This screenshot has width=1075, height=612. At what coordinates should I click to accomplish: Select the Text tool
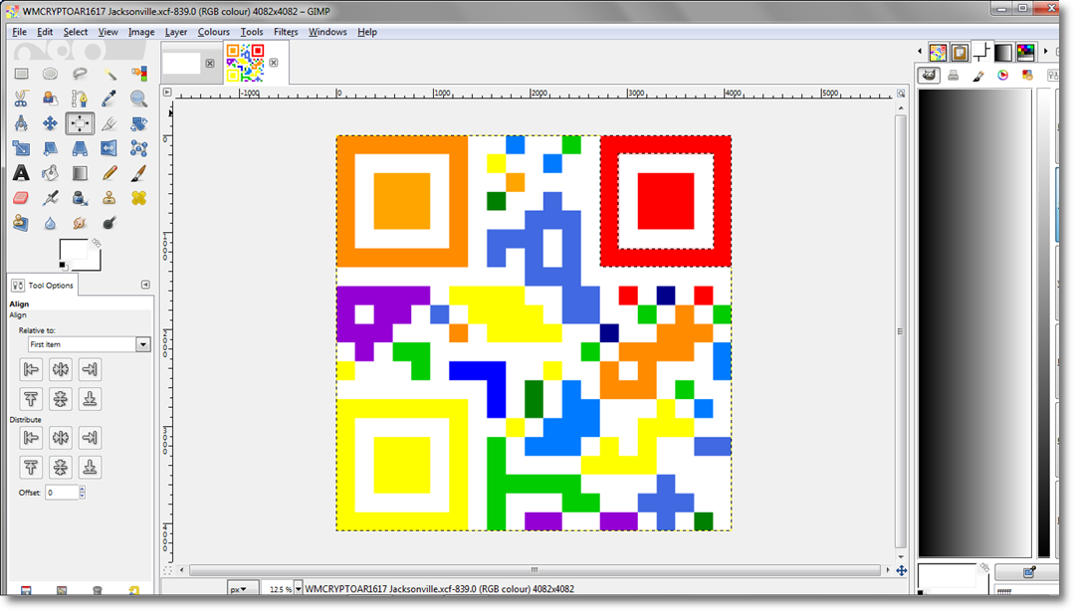pyautogui.click(x=21, y=173)
